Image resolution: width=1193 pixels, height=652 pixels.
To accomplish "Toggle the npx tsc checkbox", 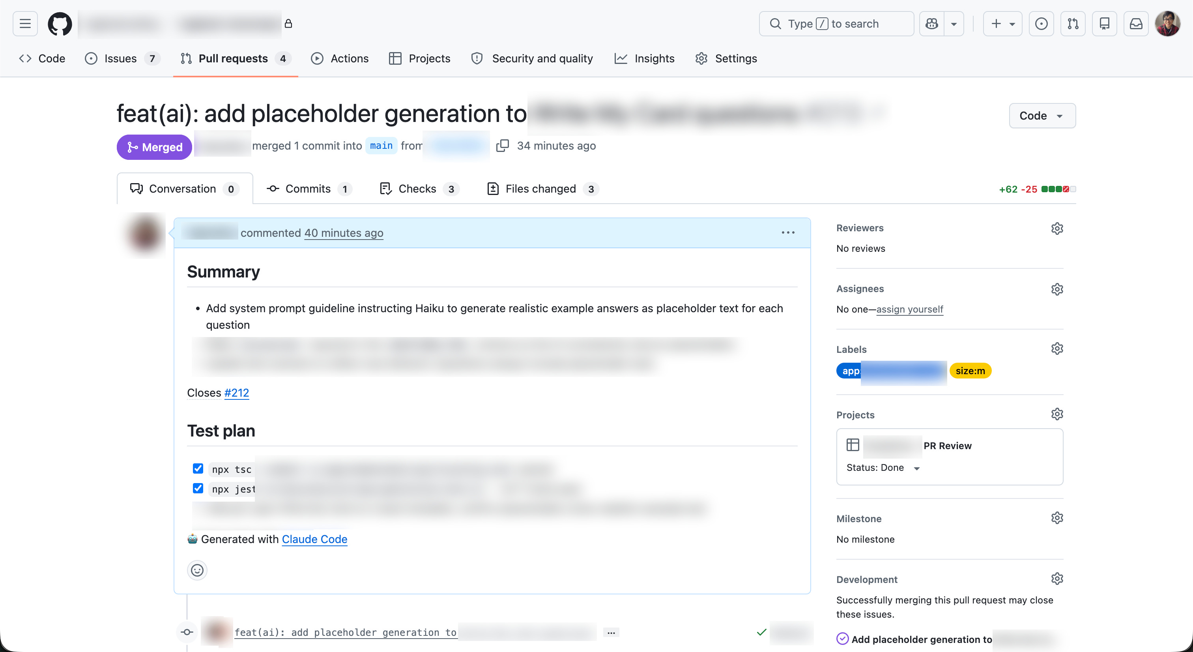I will 198,468.
